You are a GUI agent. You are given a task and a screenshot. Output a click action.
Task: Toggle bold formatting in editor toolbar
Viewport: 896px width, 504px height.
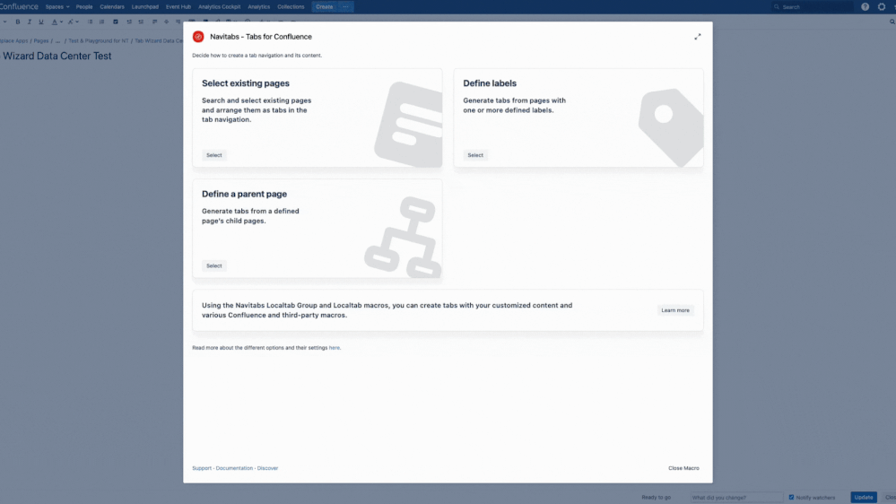tap(18, 22)
